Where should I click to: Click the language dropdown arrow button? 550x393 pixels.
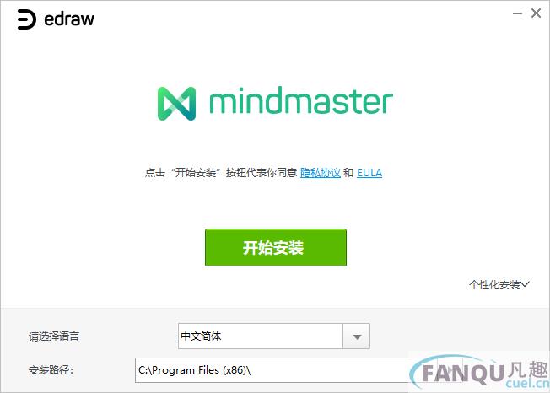[x=357, y=336]
